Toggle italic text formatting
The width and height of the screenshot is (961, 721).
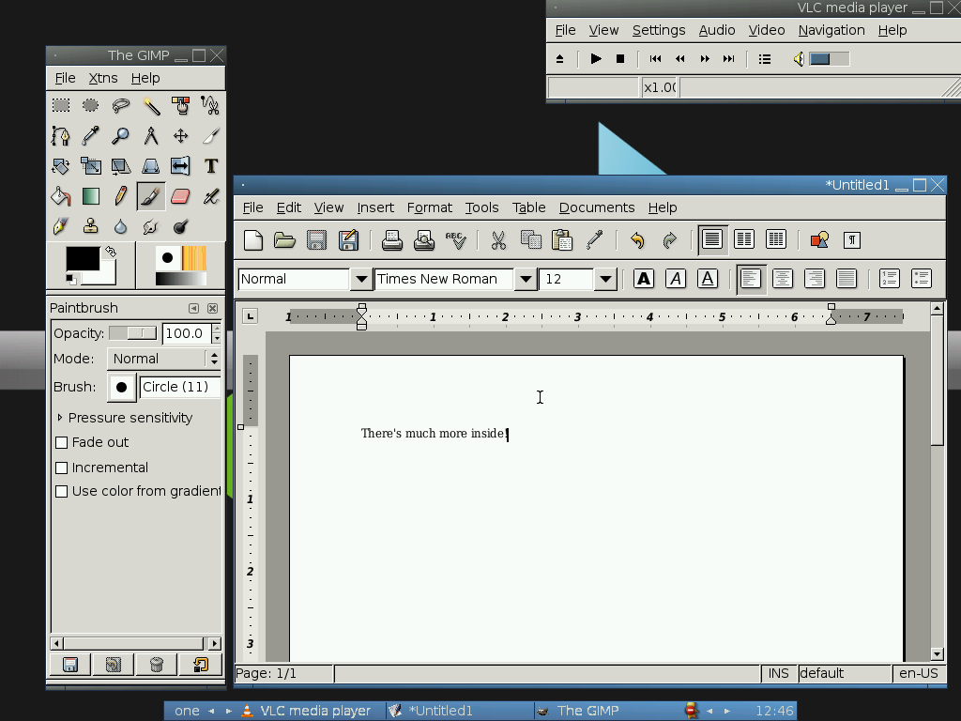click(x=676, y=279)
